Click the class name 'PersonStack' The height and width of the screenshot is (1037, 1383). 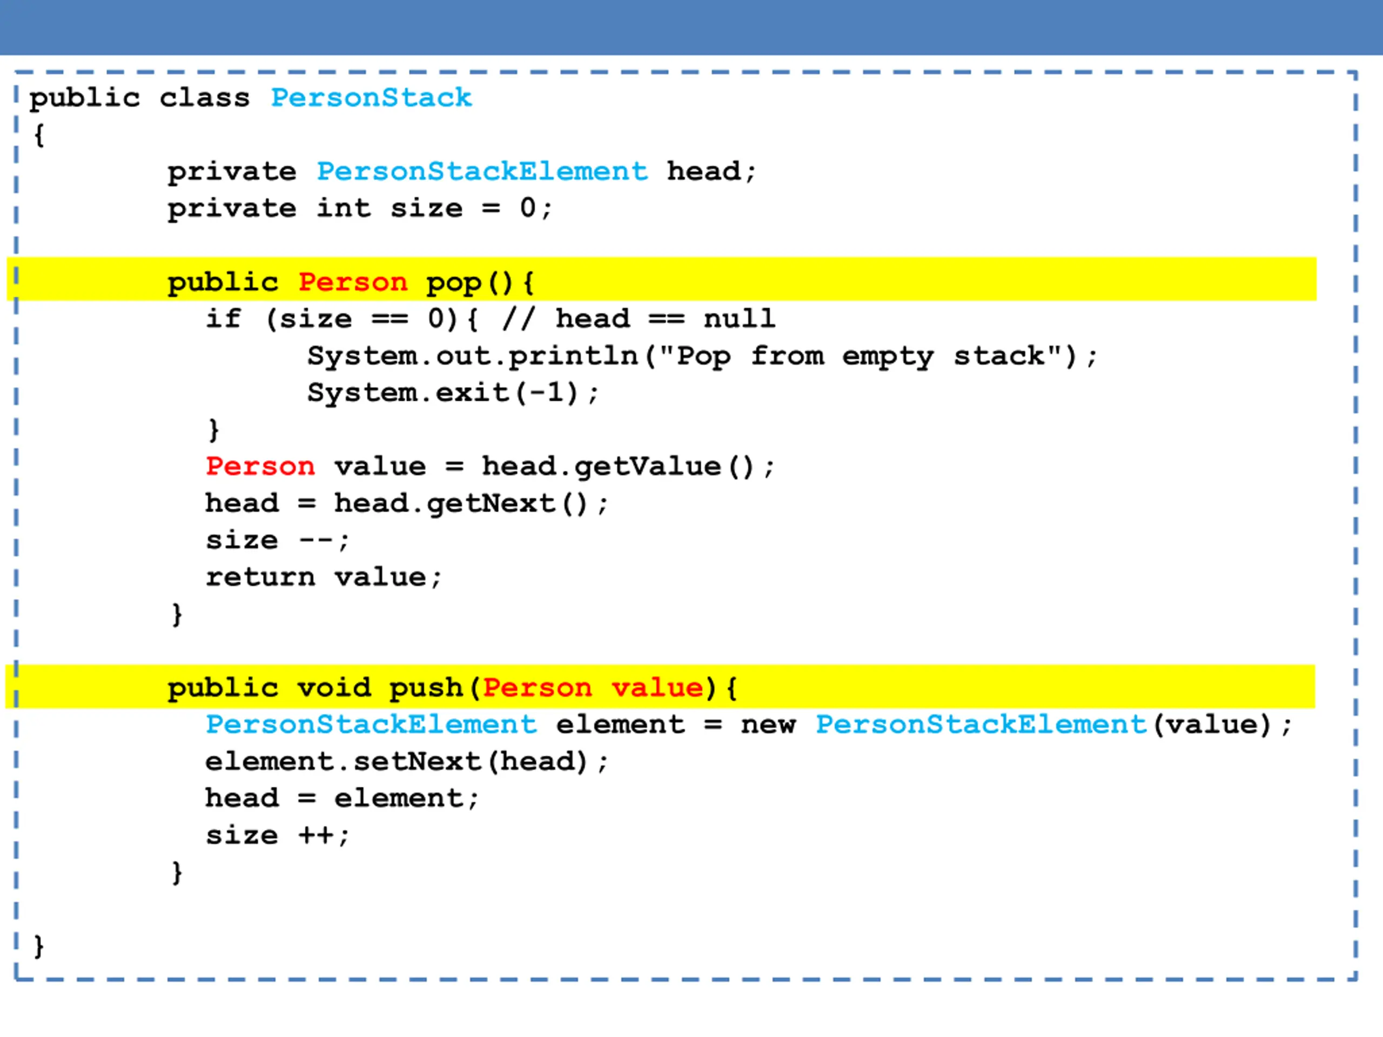click(x=371, y=98)
